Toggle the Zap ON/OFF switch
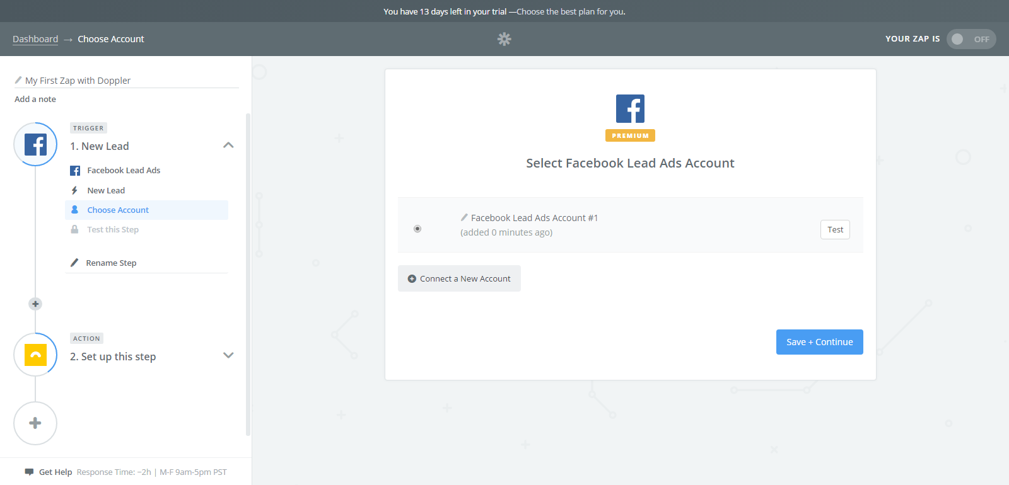Image resolution: width=1009 pixels, height=485 pixels. [971, 39]
